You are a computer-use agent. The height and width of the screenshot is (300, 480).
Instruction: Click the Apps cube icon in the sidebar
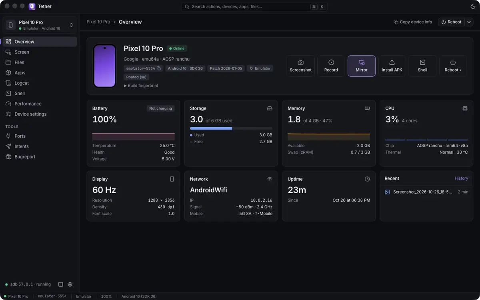8,73
